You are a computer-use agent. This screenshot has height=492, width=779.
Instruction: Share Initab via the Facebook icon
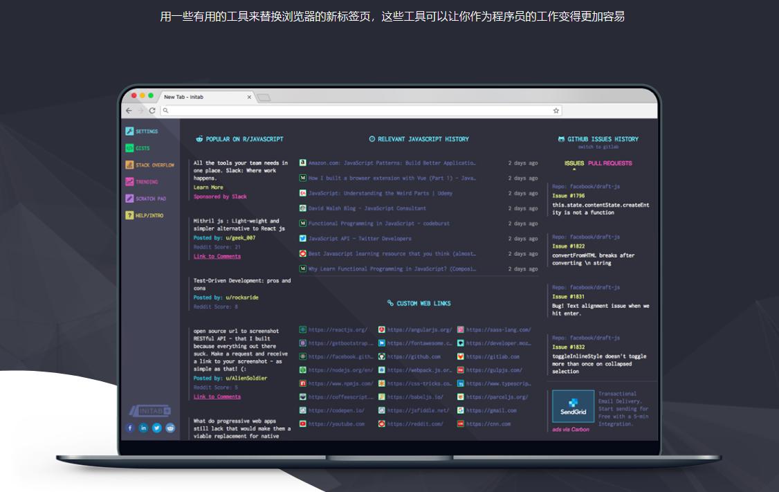coord(129,428)
